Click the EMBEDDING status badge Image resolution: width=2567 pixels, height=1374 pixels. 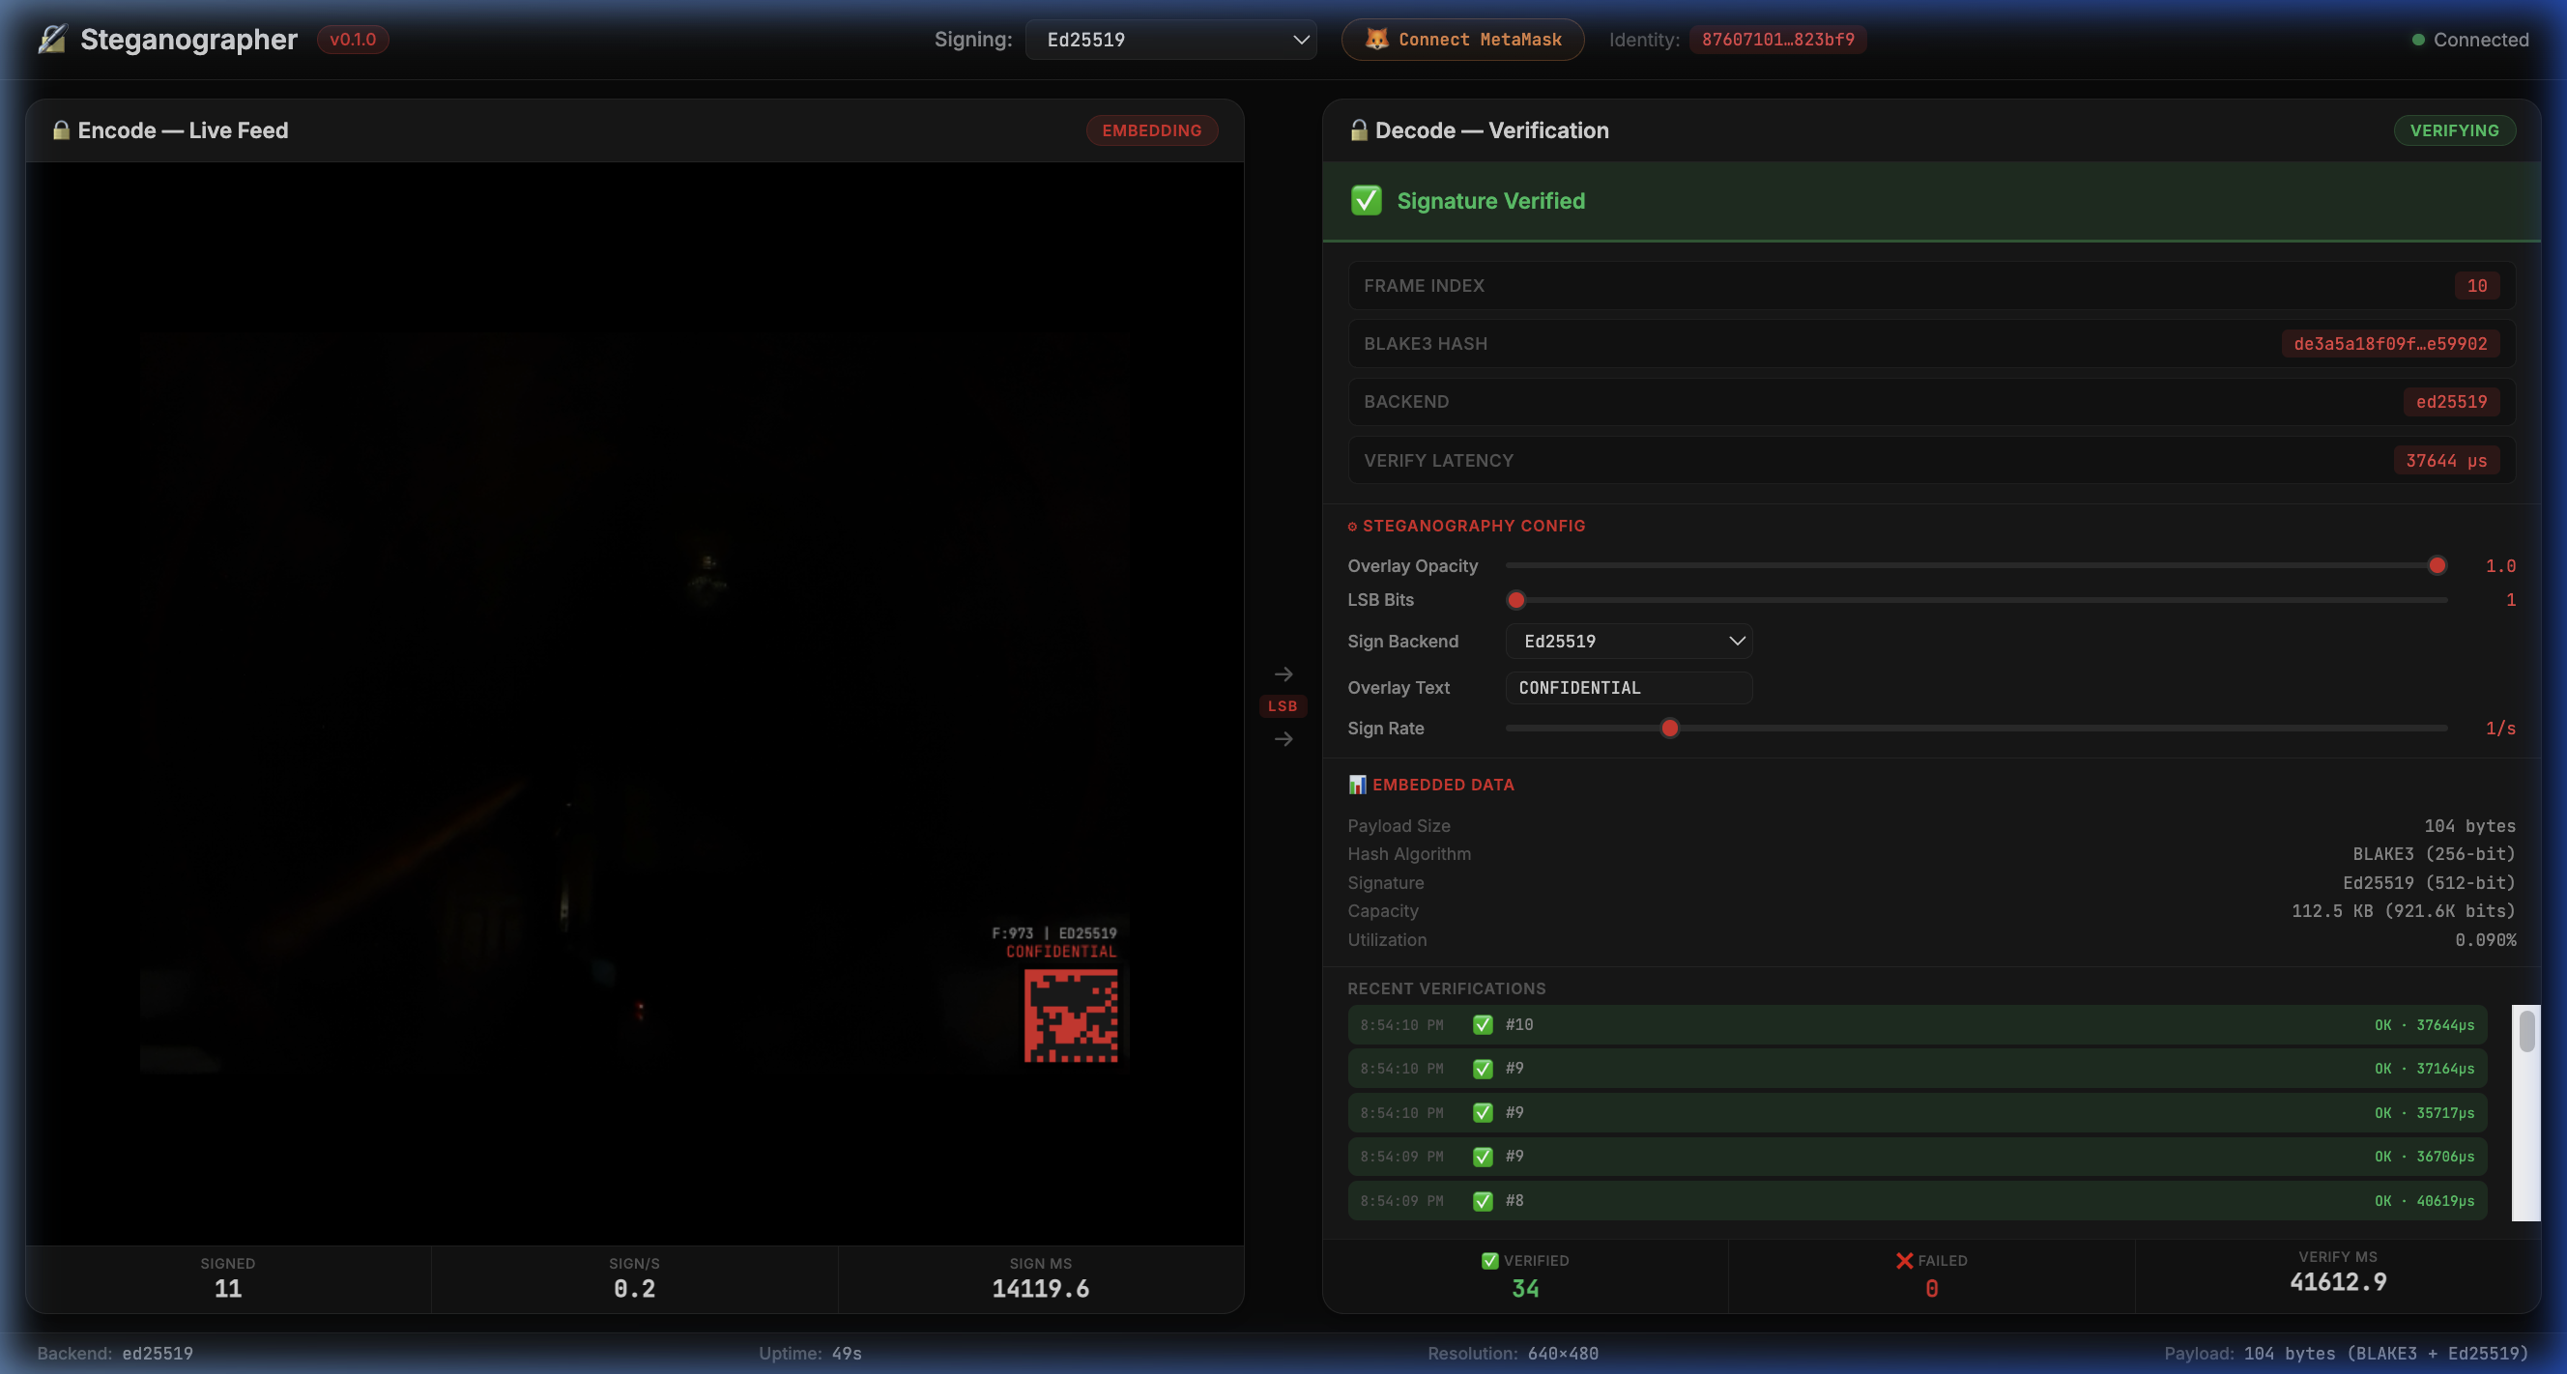tap(1152, 130)
